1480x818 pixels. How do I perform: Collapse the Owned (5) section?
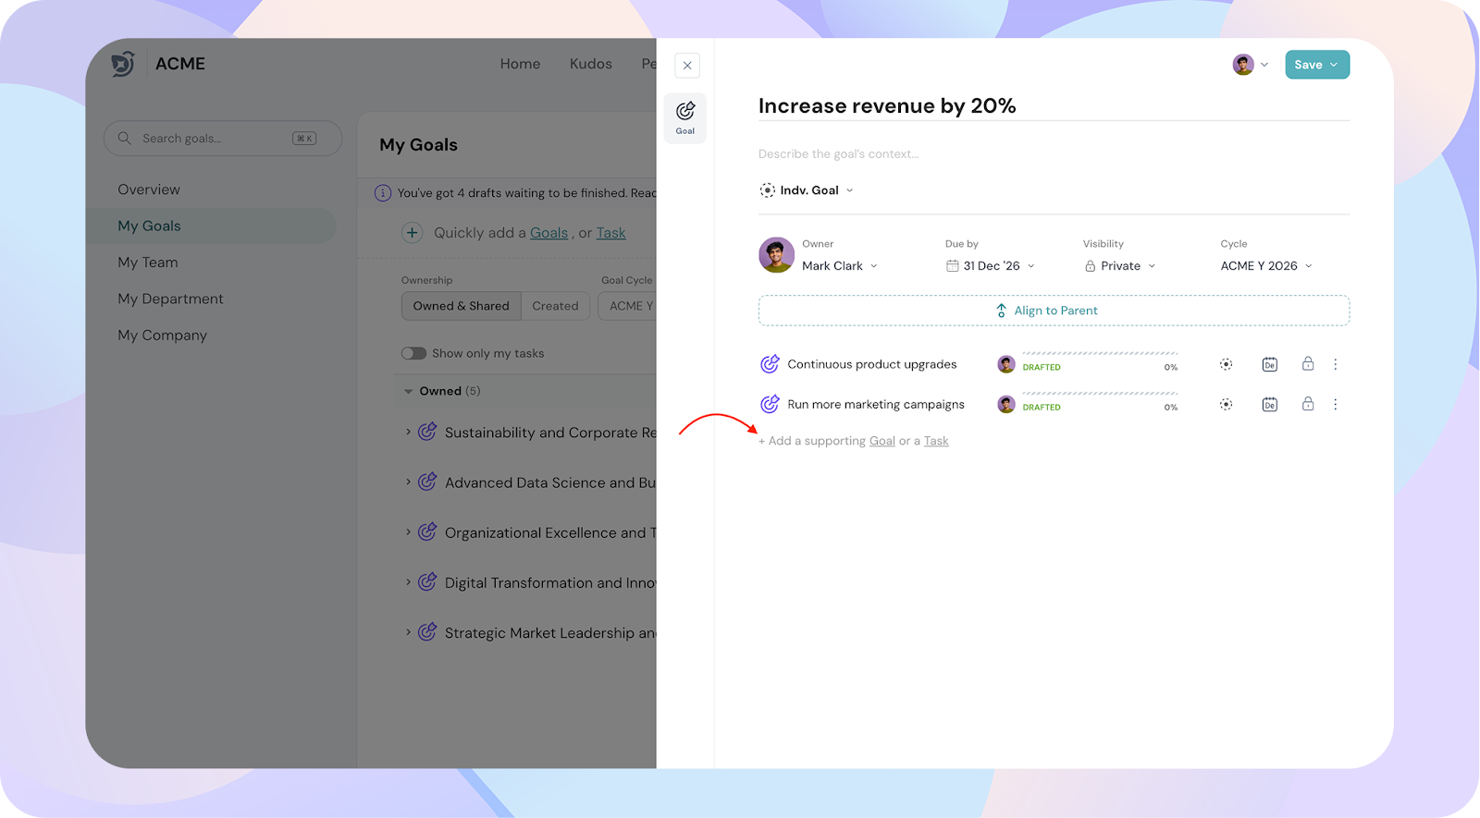point(408,391)
